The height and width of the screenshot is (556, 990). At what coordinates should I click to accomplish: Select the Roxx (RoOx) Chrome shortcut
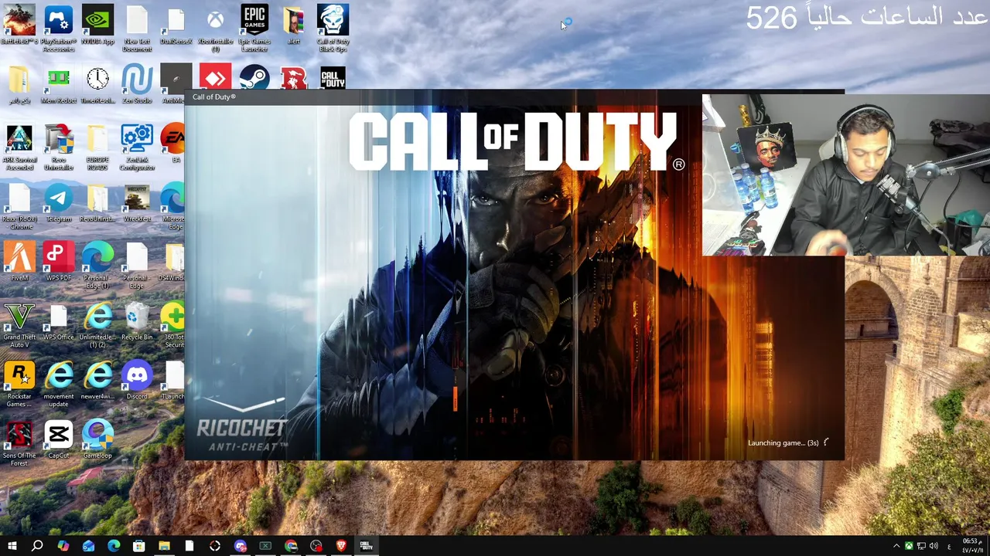(x=19, y=207)
